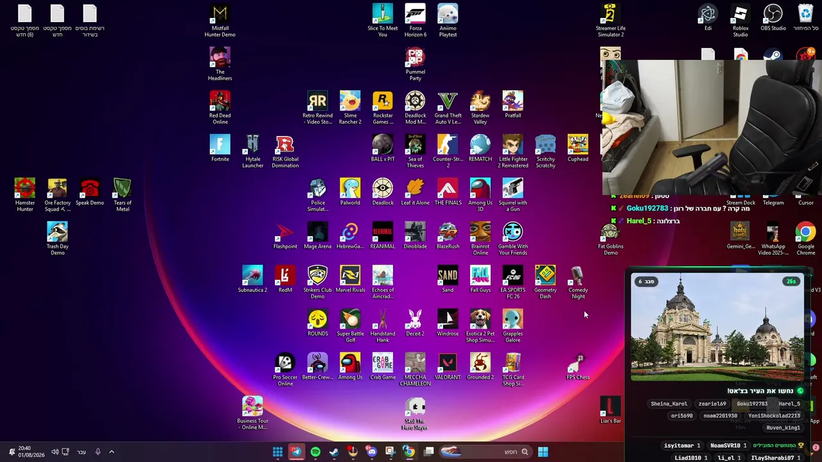The image size is (822, 462).
Task: Open the Crab Game shortcut
Action: click(x=383, y=367)
